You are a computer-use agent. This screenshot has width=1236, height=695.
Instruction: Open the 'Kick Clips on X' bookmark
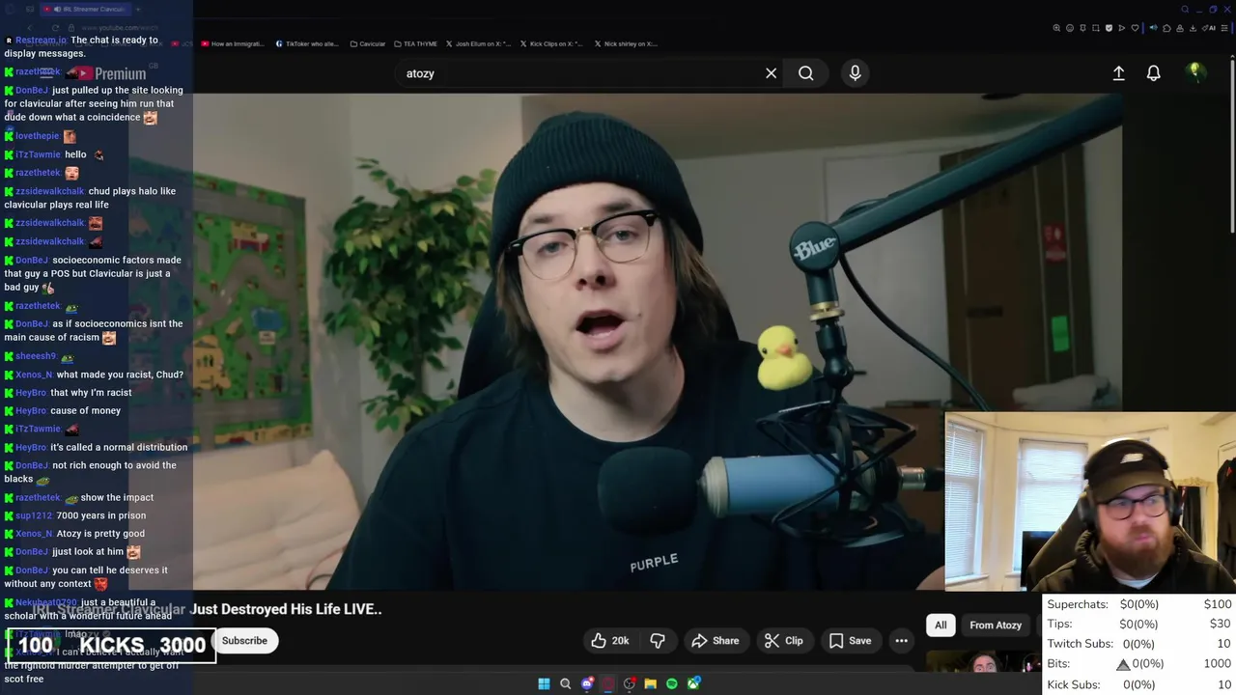[552, 43]
